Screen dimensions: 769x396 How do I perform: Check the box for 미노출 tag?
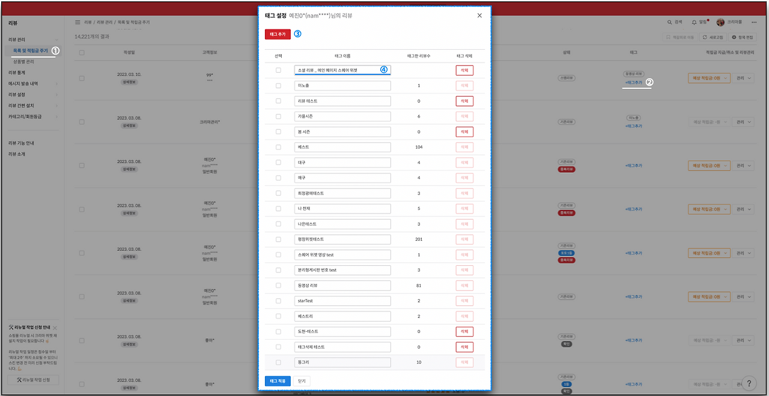278,86
